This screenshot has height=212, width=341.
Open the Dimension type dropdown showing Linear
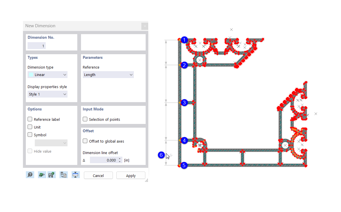[x=47, y=74]
